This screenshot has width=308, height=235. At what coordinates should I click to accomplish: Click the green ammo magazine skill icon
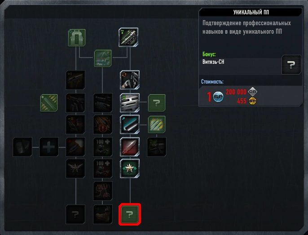coord(49,103)
